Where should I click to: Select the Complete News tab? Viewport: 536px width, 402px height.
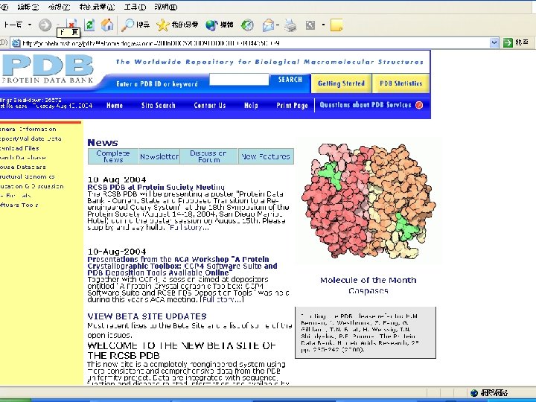[x=113, y=156]
